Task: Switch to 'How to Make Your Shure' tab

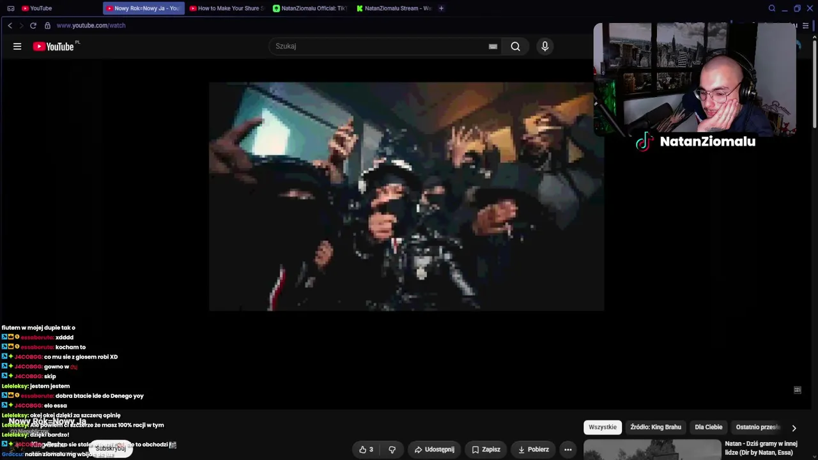Action: click(226, 8)
